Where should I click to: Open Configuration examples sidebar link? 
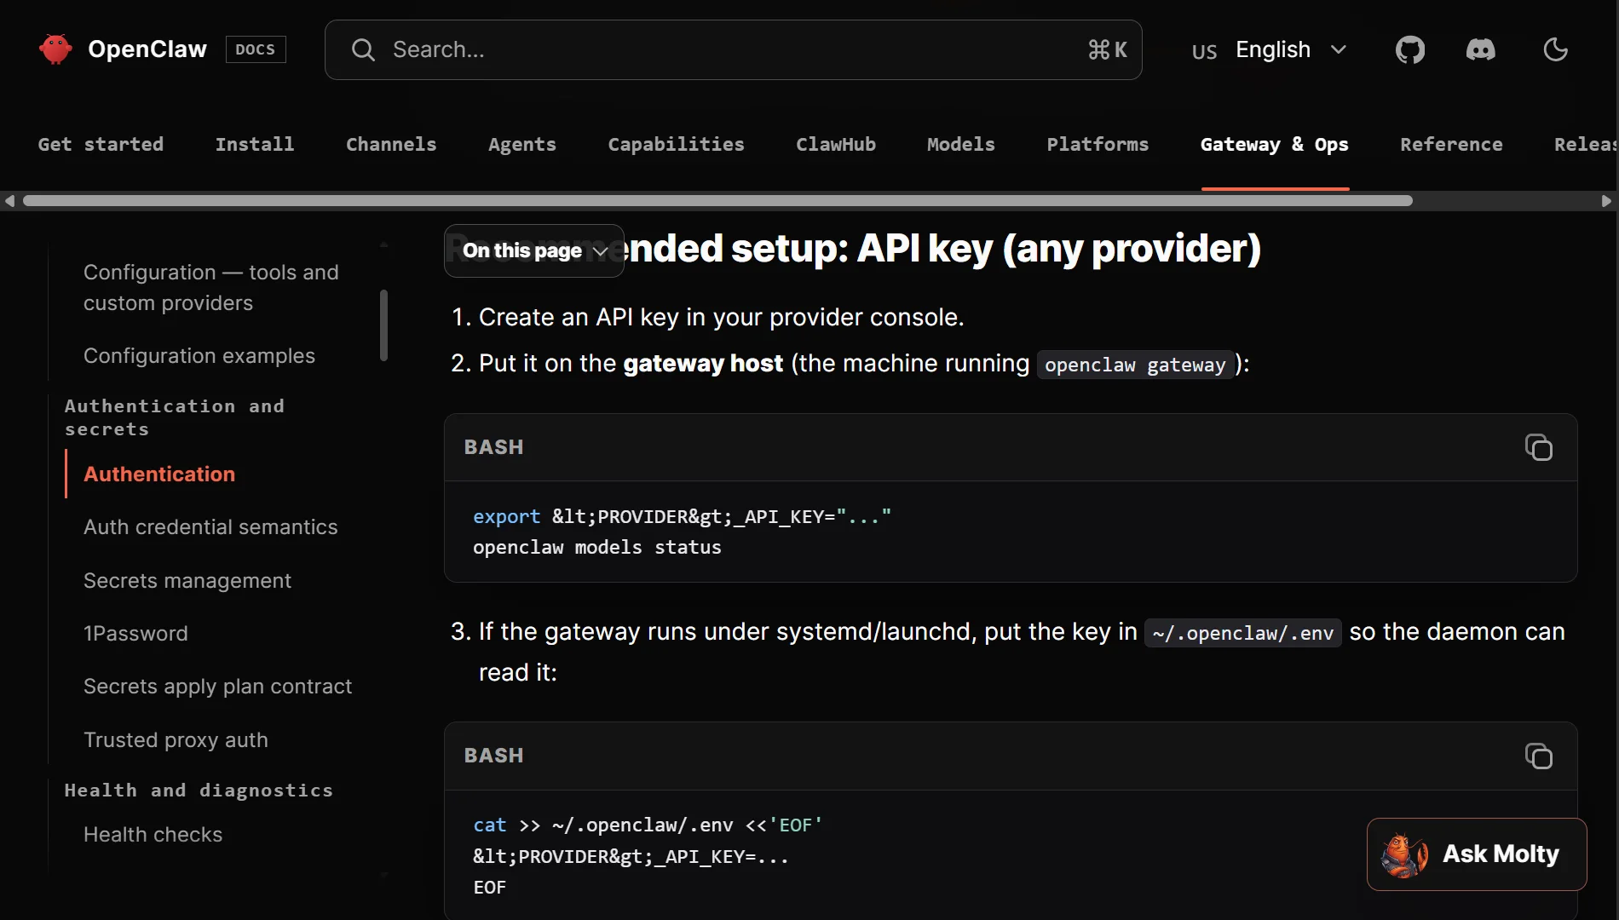(x=199, y=355)
